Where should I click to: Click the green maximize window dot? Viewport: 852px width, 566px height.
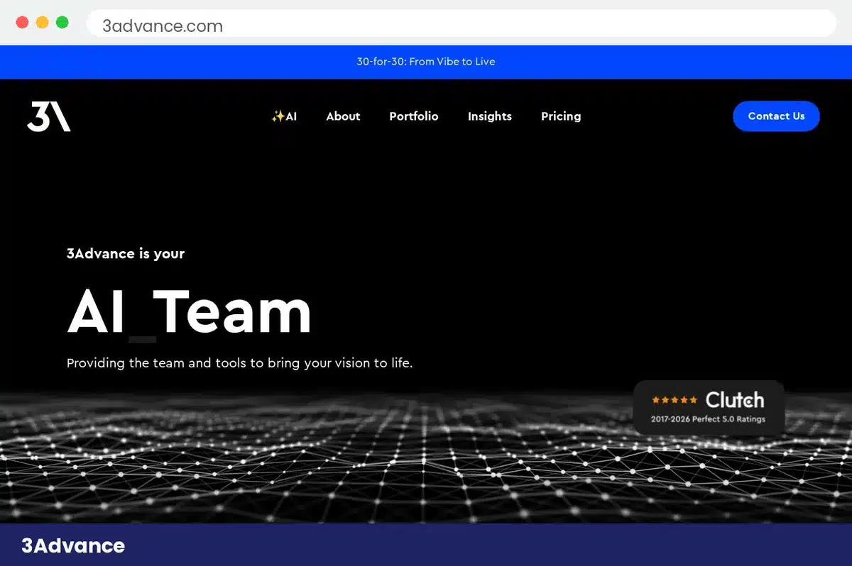click(62, 22)
